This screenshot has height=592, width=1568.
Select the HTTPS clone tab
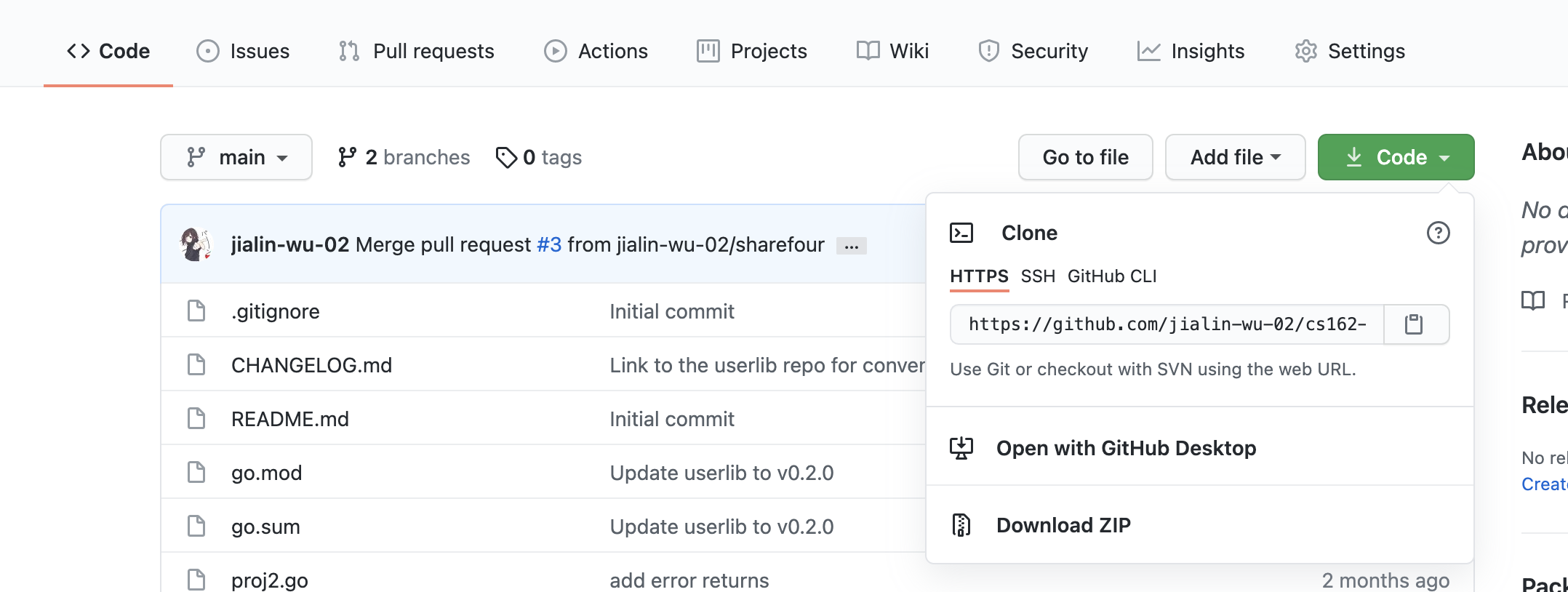pos(979,276)
